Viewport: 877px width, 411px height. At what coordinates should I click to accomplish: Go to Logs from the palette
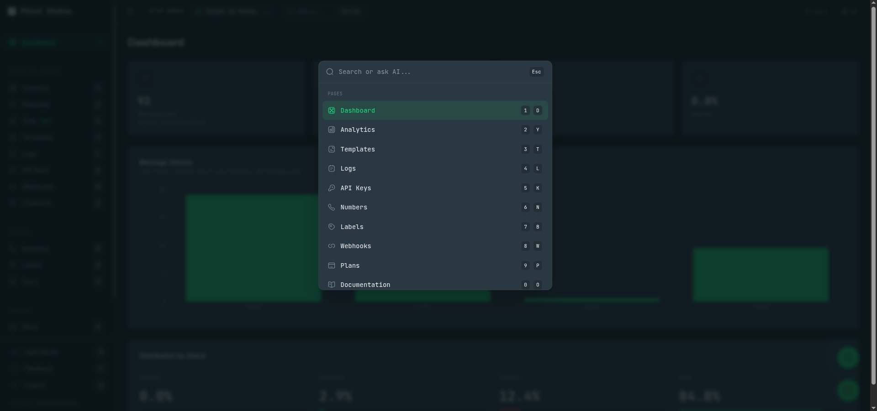click(x=435, y=168)
